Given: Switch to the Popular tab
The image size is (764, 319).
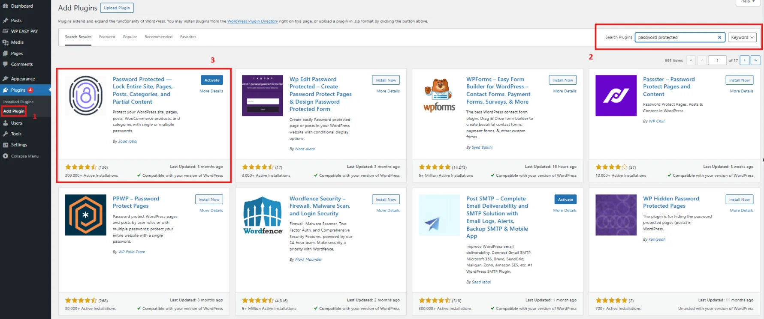Looking at the screenshot, I should (x=130, y=37).
